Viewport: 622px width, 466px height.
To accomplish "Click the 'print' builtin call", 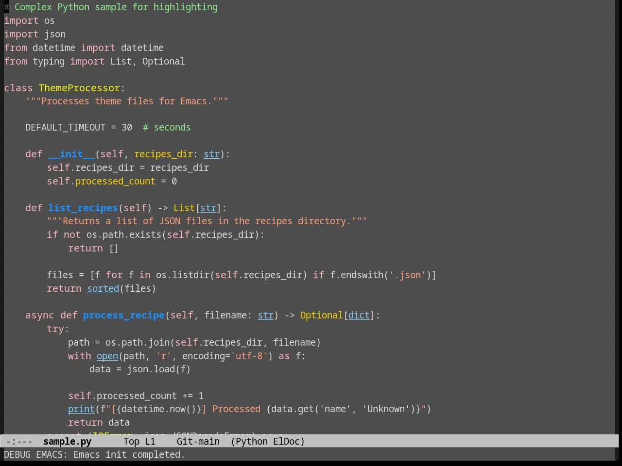I will coord(81,409).
